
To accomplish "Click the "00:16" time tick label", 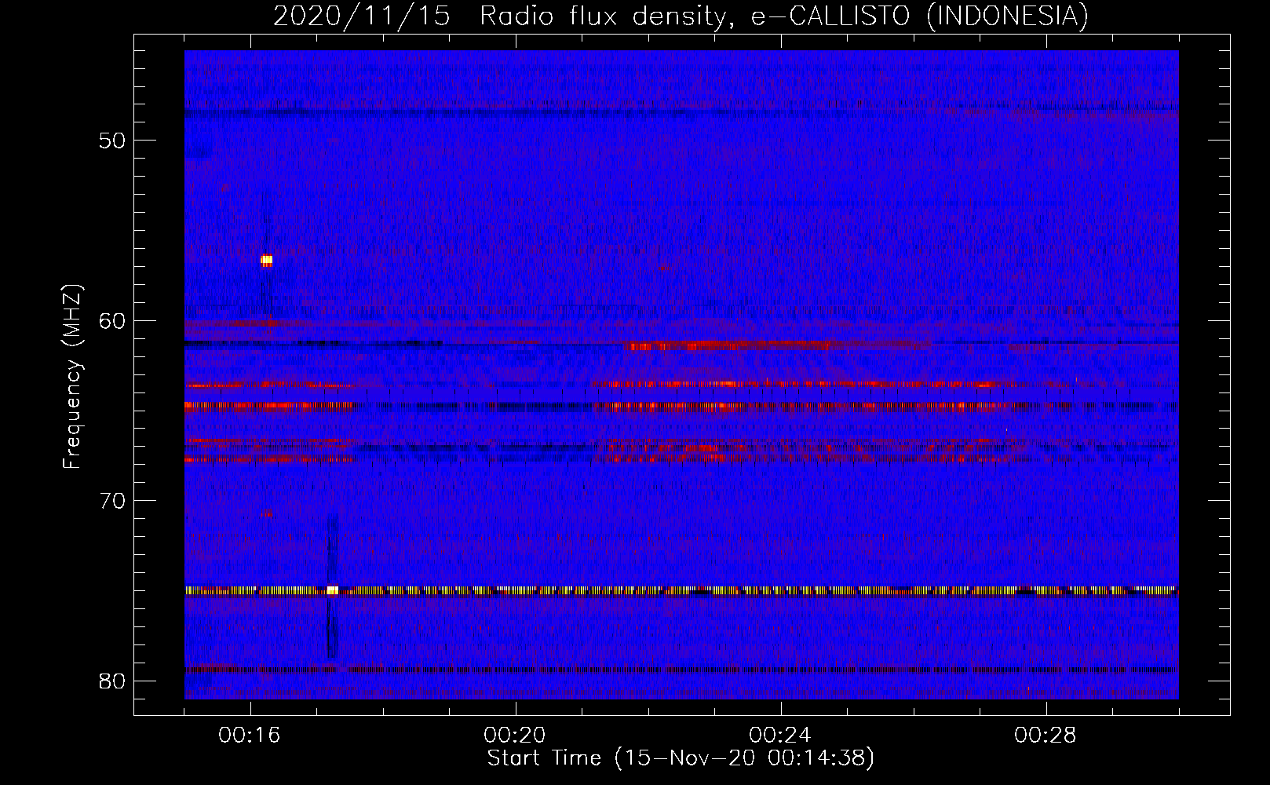I will click(x=250, y=736).
